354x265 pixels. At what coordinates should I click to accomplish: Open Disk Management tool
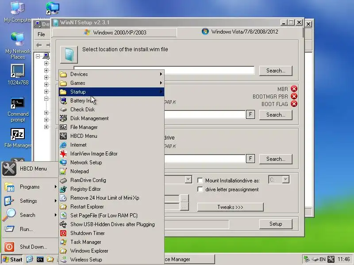pyautogui.click(x=112, y=118)
